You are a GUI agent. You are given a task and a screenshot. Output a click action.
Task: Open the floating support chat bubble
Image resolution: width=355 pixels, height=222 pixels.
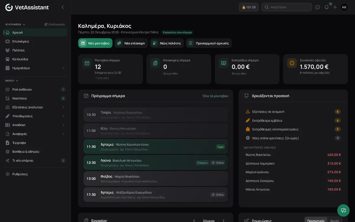coord(343,210)
